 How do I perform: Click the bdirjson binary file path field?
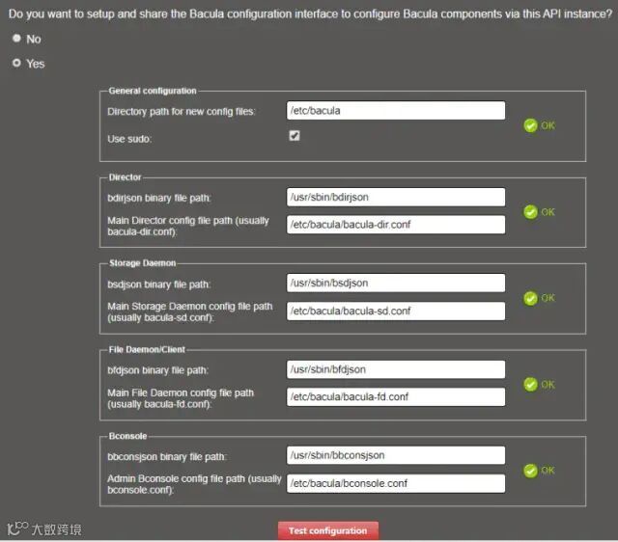(x=396, y=197)
